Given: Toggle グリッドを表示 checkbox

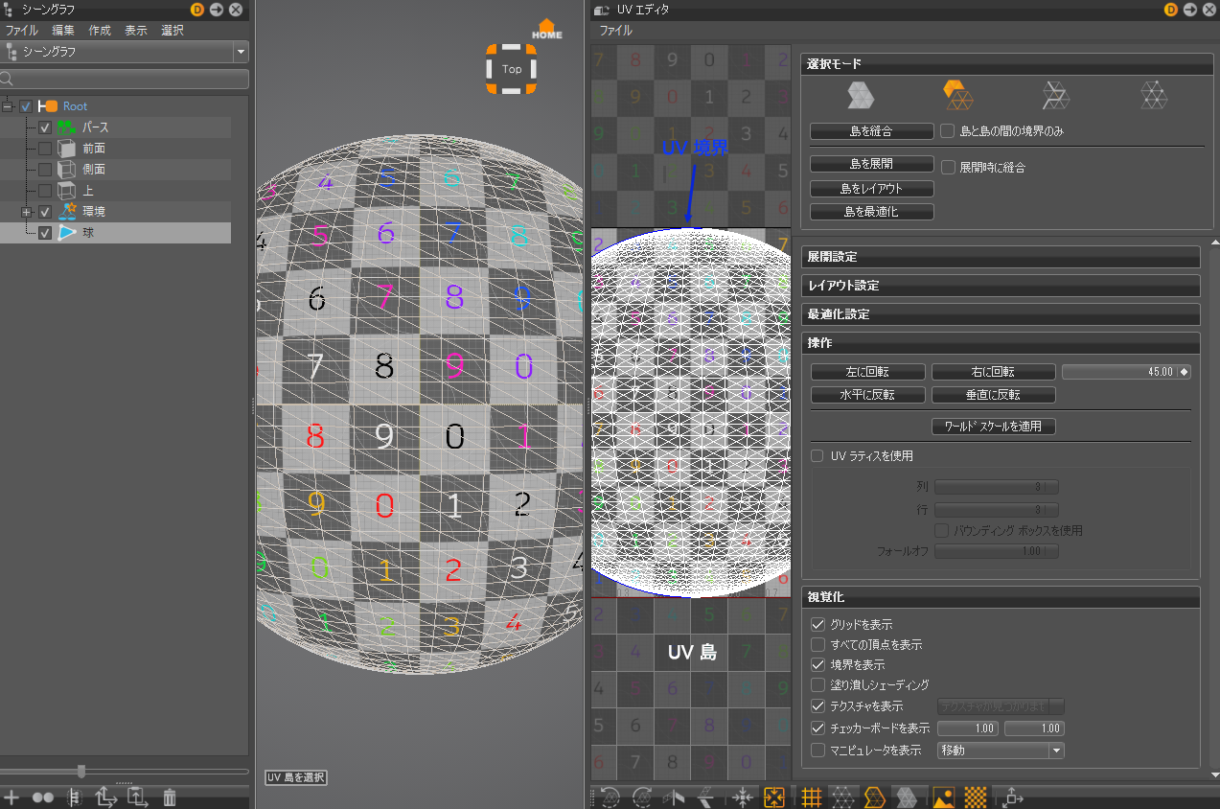Looking at the screenshot, I should 817,625.
